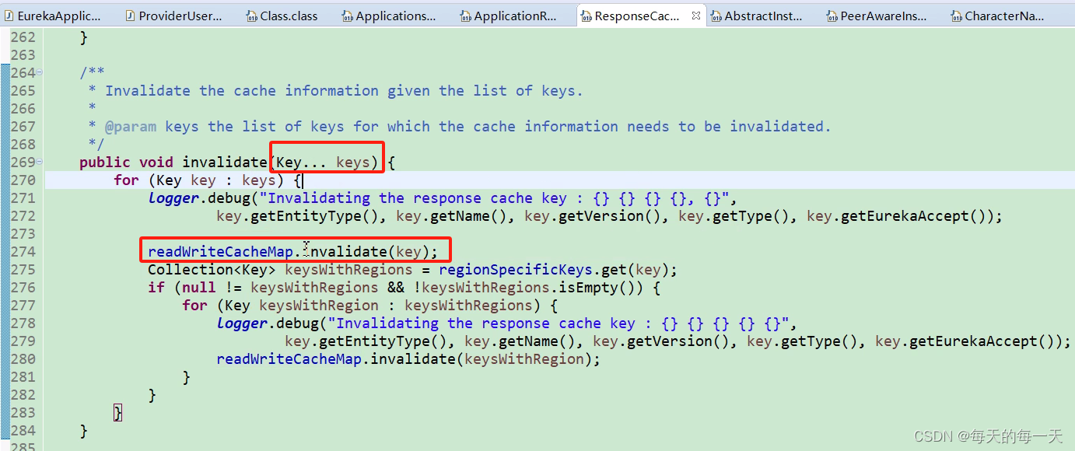Click 'logger' on line 278
Viewport: 1075px width, 451px height.
coord(242,323)
